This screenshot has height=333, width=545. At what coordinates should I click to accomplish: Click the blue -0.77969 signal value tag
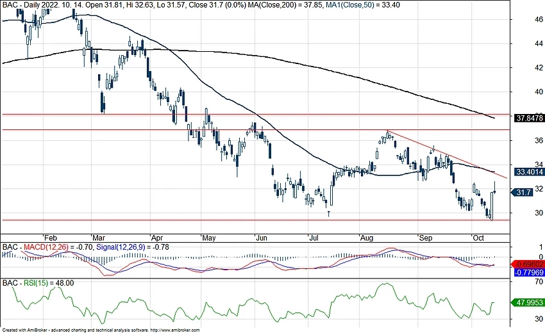[x=529, y=272]
